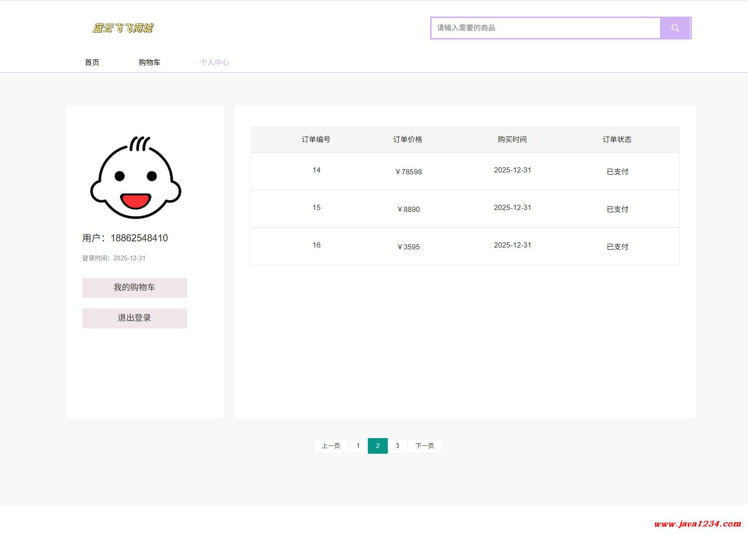748x535 pixels.
Task: Type in the 请输入需要的商品 search field
Action: click(545, 28)
